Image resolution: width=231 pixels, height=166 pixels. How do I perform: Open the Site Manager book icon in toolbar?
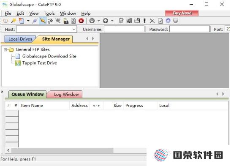click(5, 21)
